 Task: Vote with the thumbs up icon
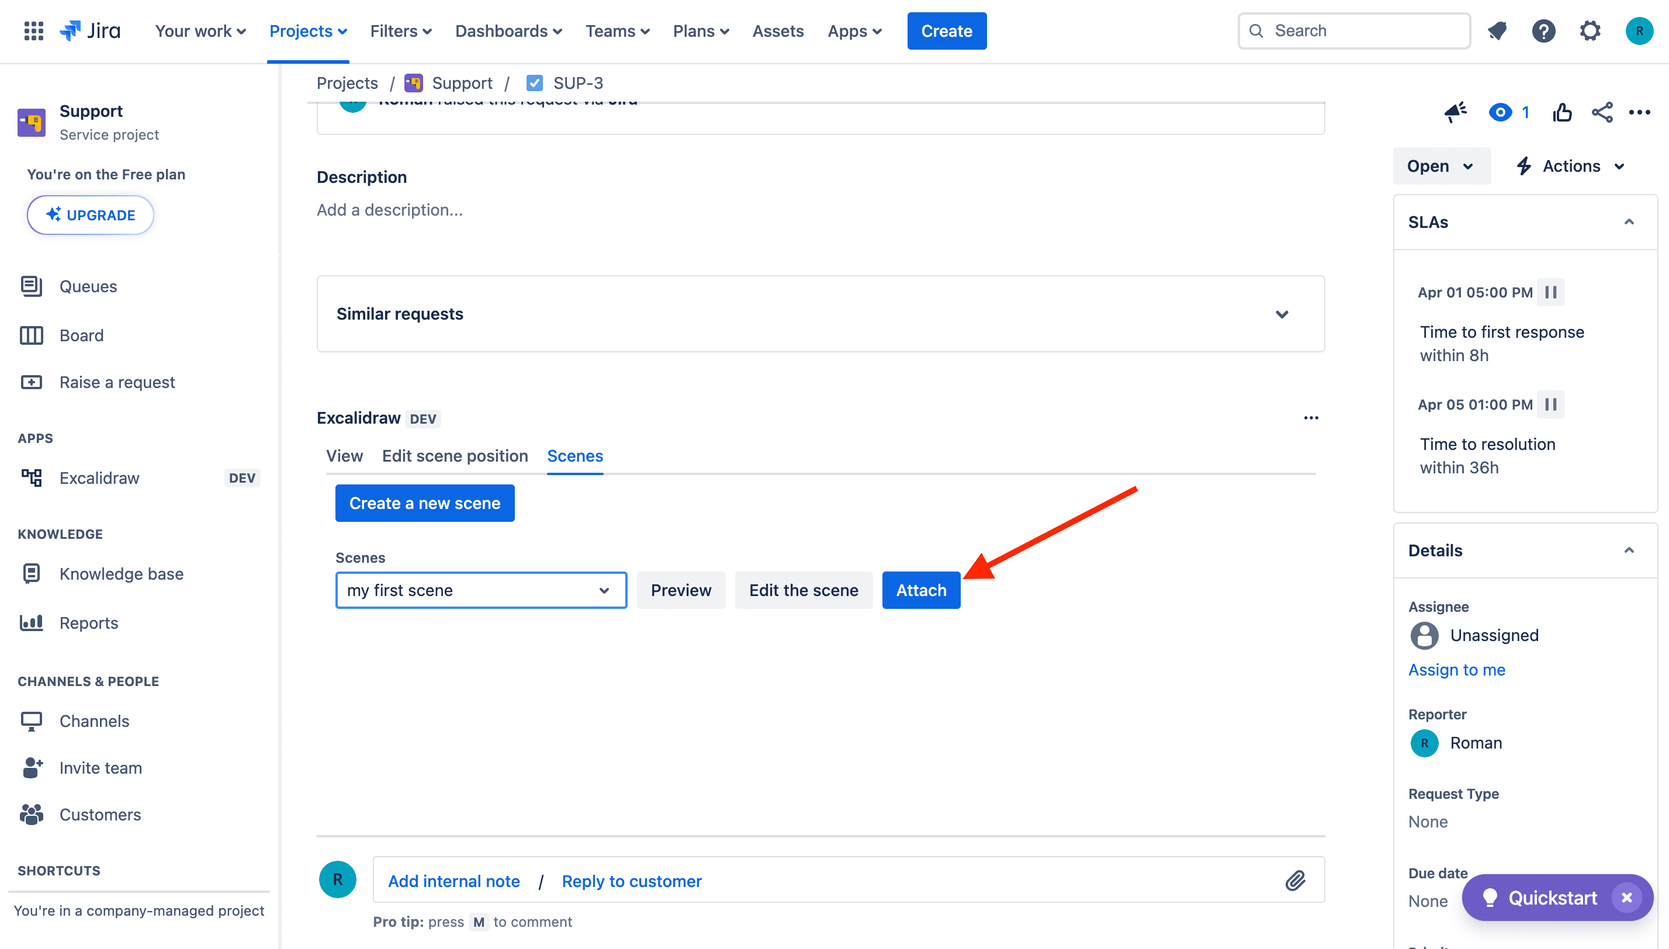pos(1562,113)
